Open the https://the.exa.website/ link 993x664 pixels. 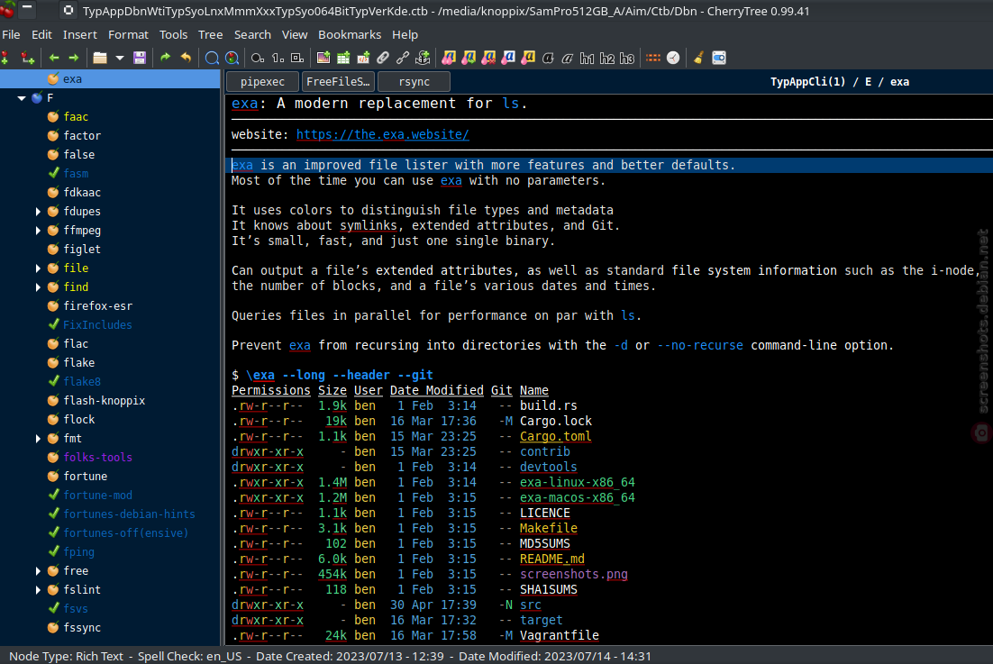[x=382, y=134]
